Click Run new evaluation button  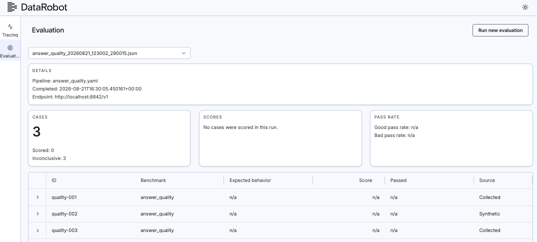[500, 30]
